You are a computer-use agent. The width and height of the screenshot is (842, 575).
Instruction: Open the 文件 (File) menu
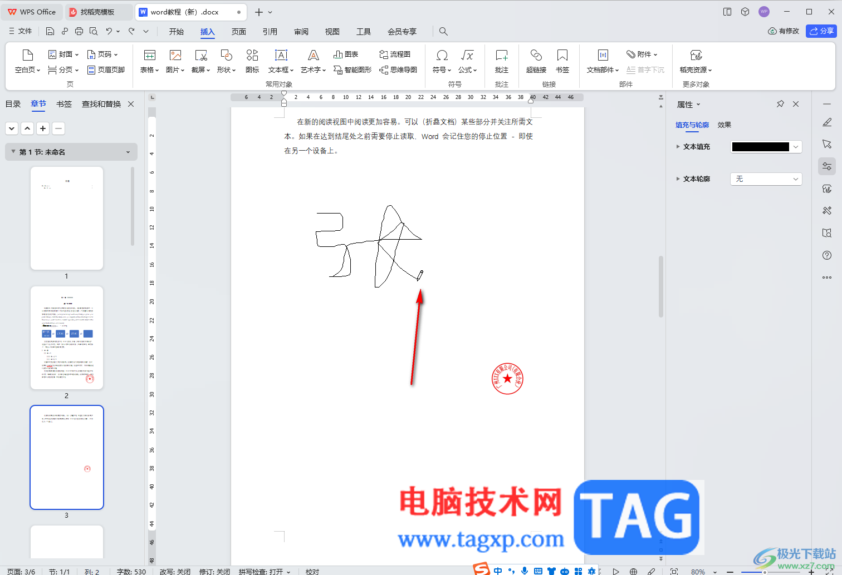click(x=20, y=31)
